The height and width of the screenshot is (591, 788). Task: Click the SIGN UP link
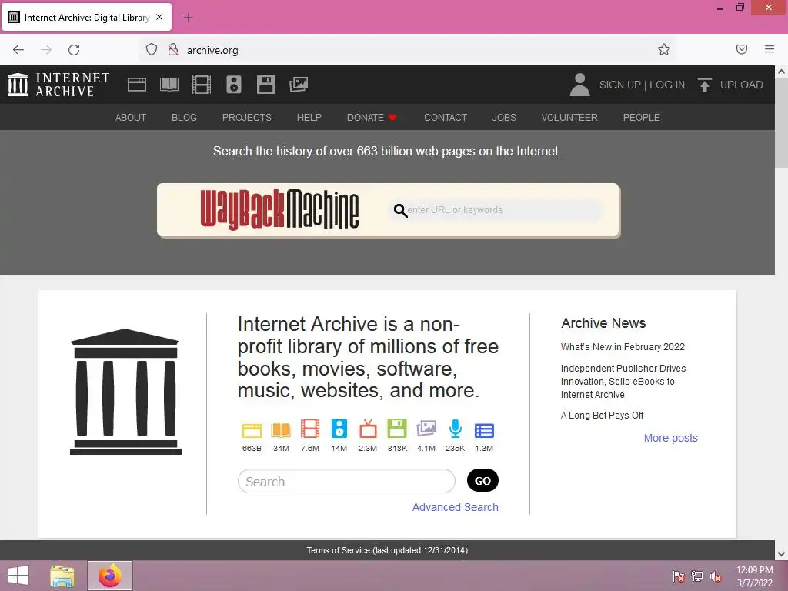[619, 85]
